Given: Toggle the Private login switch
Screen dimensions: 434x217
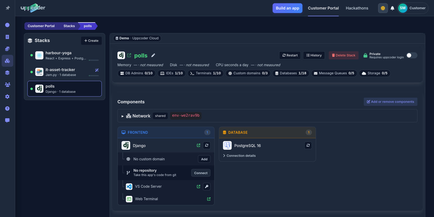Looking at the screenshot, I should click(x=411, y=55).
